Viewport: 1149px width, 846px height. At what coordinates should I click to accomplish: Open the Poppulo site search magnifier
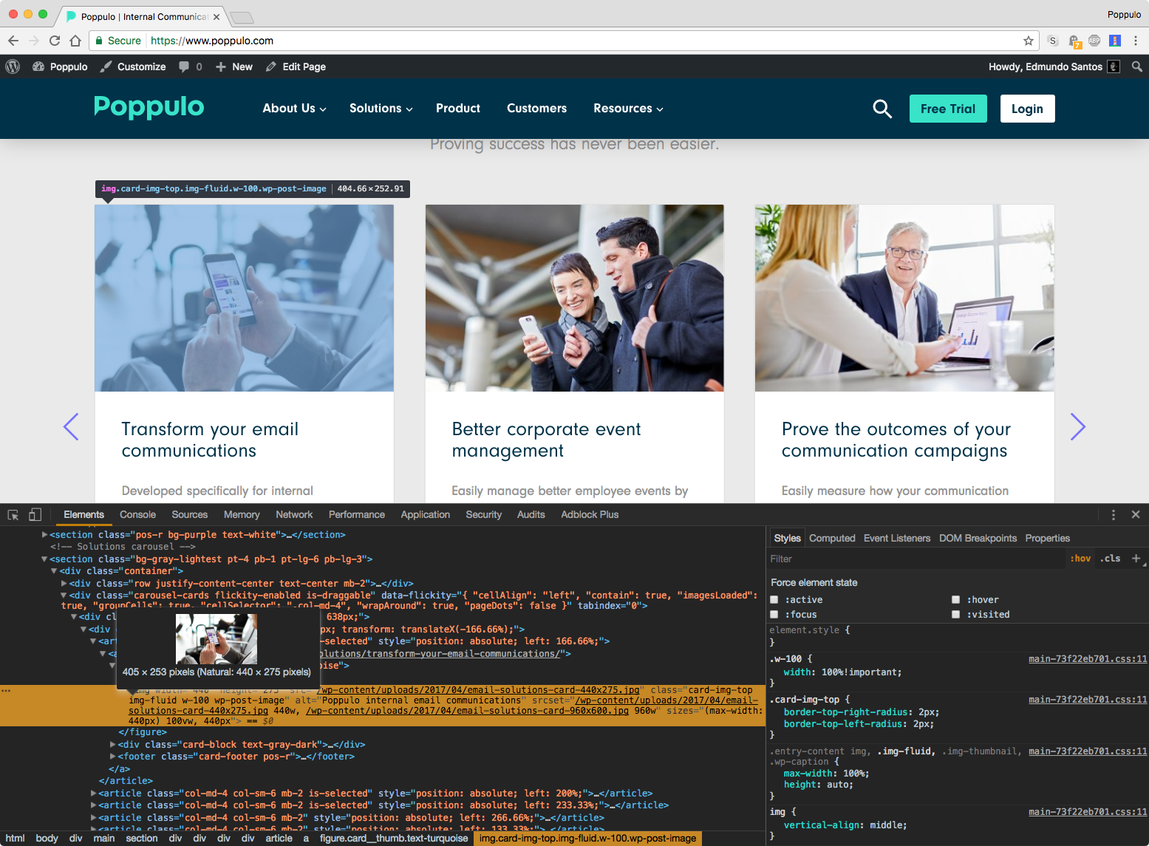(882, 109)
